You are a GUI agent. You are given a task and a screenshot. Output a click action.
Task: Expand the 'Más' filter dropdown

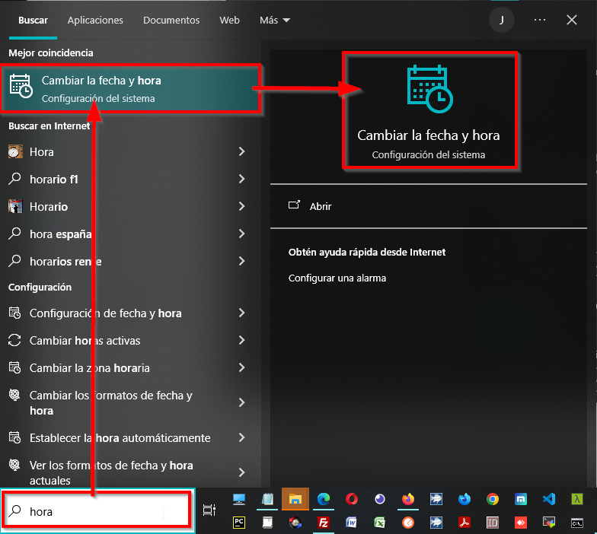tap(275, 21)
